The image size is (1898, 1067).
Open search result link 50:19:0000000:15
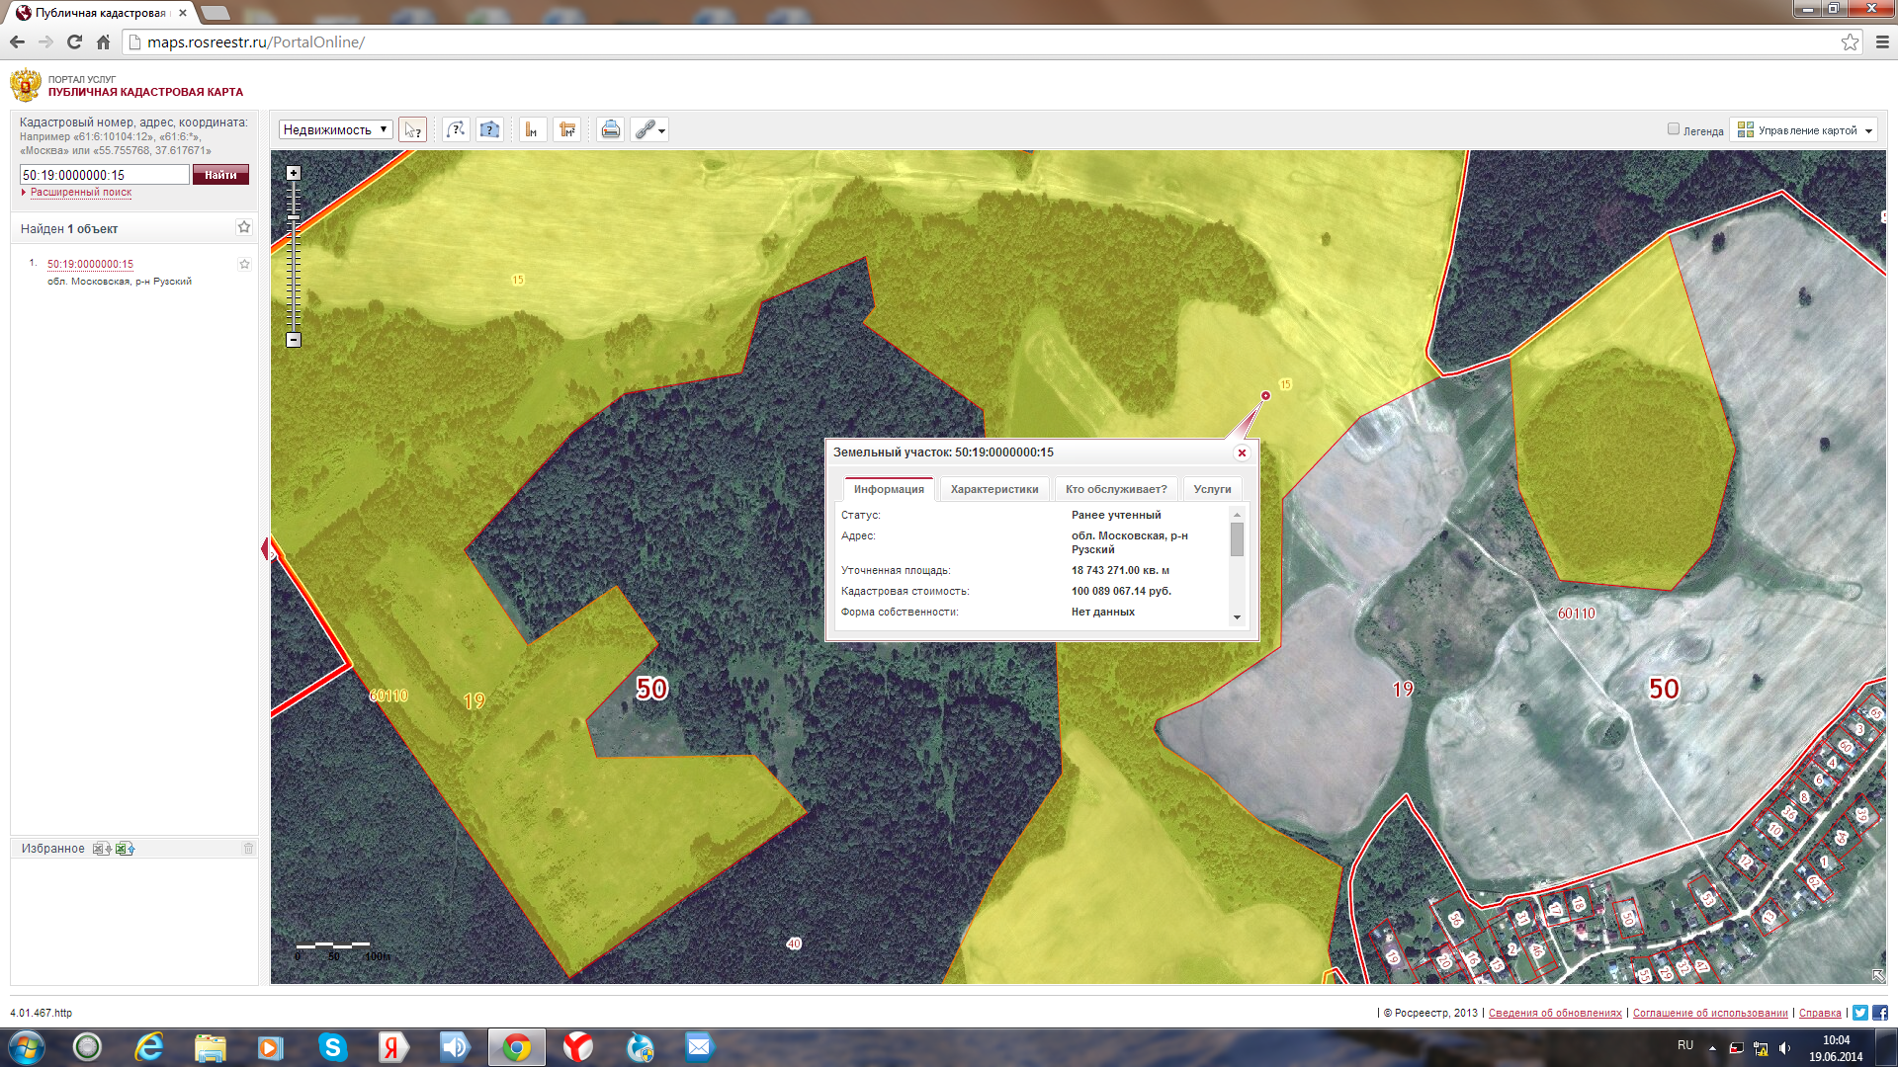point(90,264)
